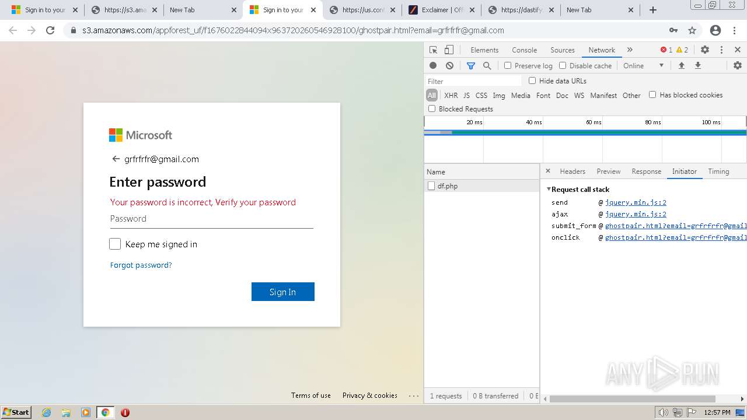This screenshot has height=420, width=747.
Task: Filter requests by JS type
Action: 466,95
